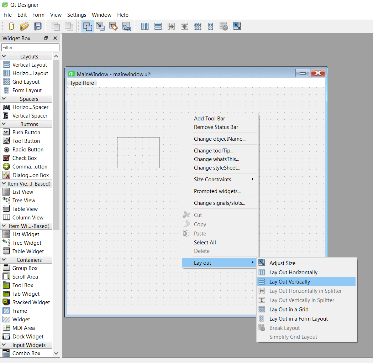This screenshot has width=373, height=363.
Task: Click toolbar Horizontal Splitter layout icon
Action: click(x=171, y=26)
